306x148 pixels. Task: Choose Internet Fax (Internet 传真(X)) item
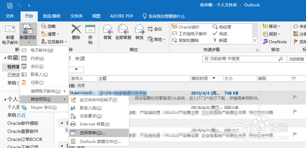(x=99, y=124)
